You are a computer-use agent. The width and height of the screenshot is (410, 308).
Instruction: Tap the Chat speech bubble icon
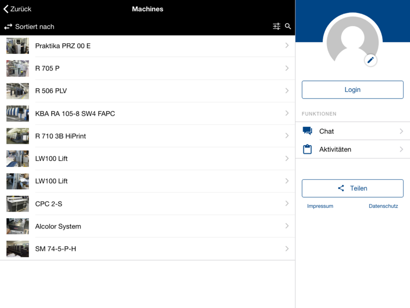pyautogui.click(x=307, y=131)
